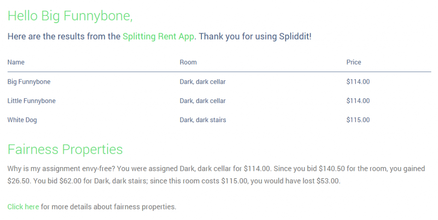
Task: Click the $115.00 price for White Dog
Action: coord(358,120)
